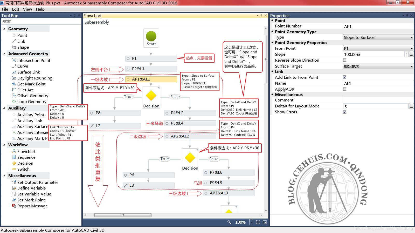Select the Start node in flowchart
The width and height of the screenshot is (415, 233).
click(x=151, y=38)
